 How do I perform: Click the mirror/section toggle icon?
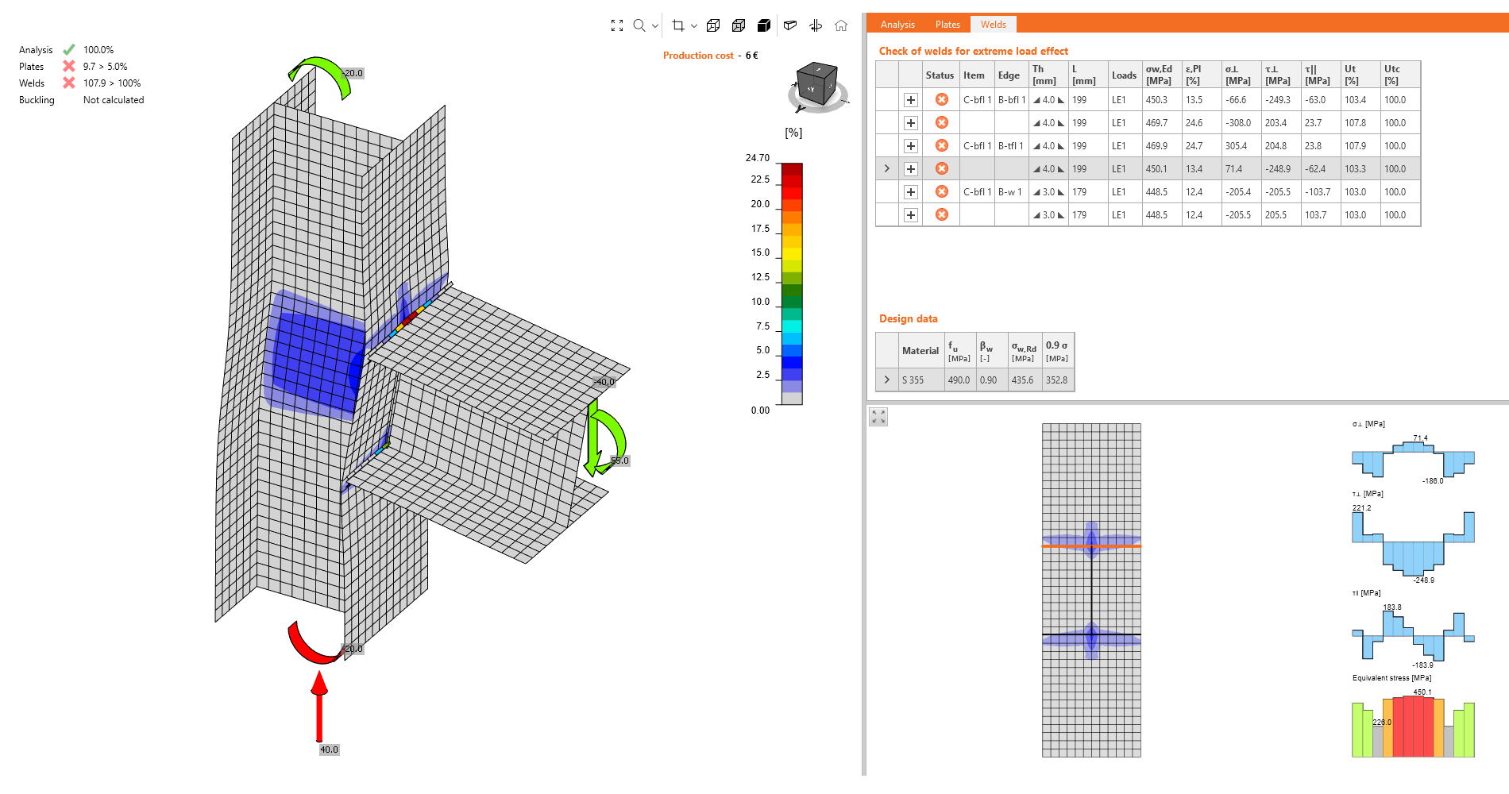point(816,25)
